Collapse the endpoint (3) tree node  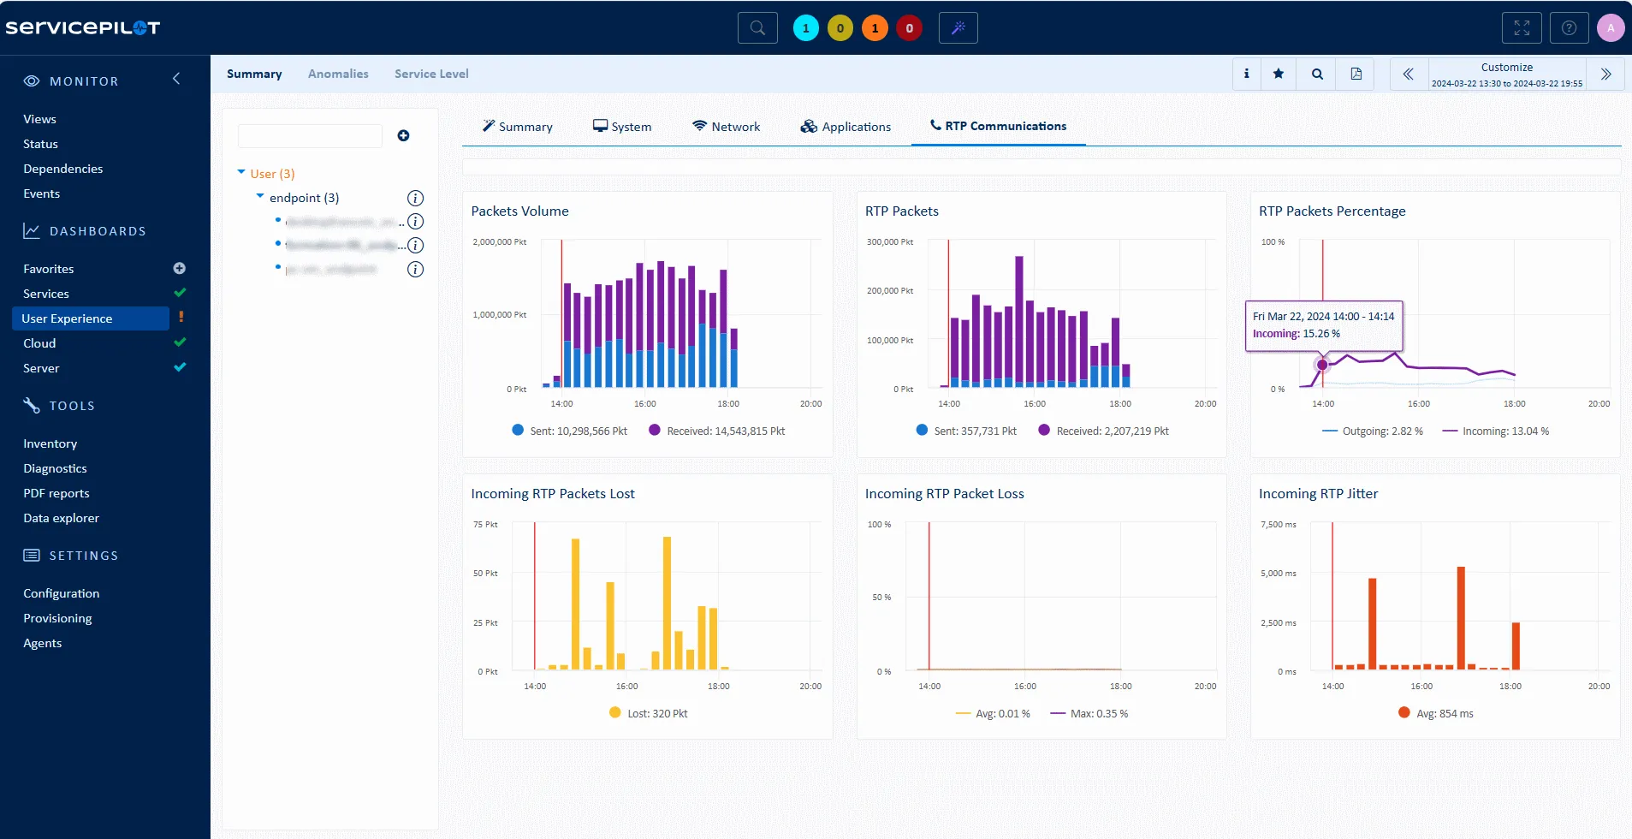pos(260,197)
